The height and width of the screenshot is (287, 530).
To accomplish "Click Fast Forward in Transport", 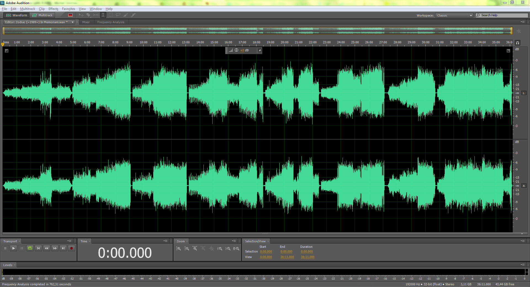I will [55, 248].
